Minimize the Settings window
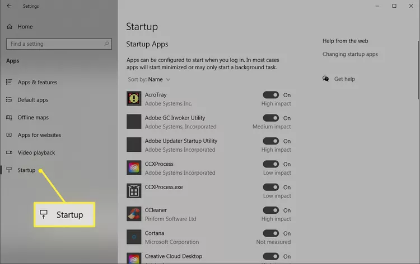Image resolution: width=420 pixels, height=264 pixels. click(x=377, y=6)
